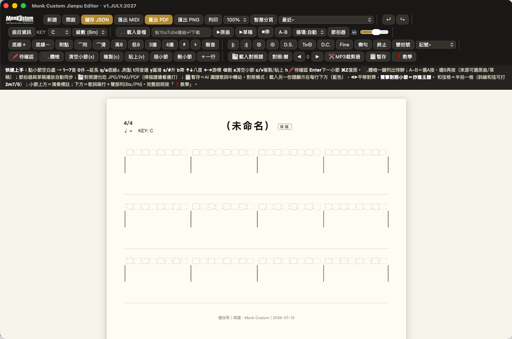
Task: Click 暫存 clipboard button
Action: pyautogui.click(x=377, y=56)
